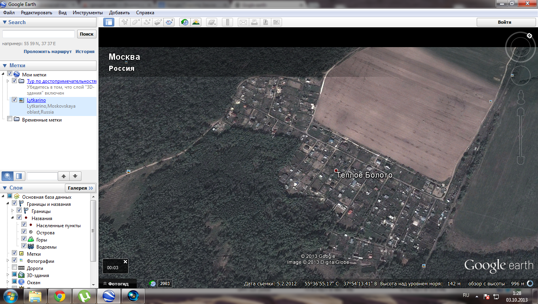The image size is (538, 304).
Task: Toggle the sunlight icon in toolbar
Action: coord(196,22)
